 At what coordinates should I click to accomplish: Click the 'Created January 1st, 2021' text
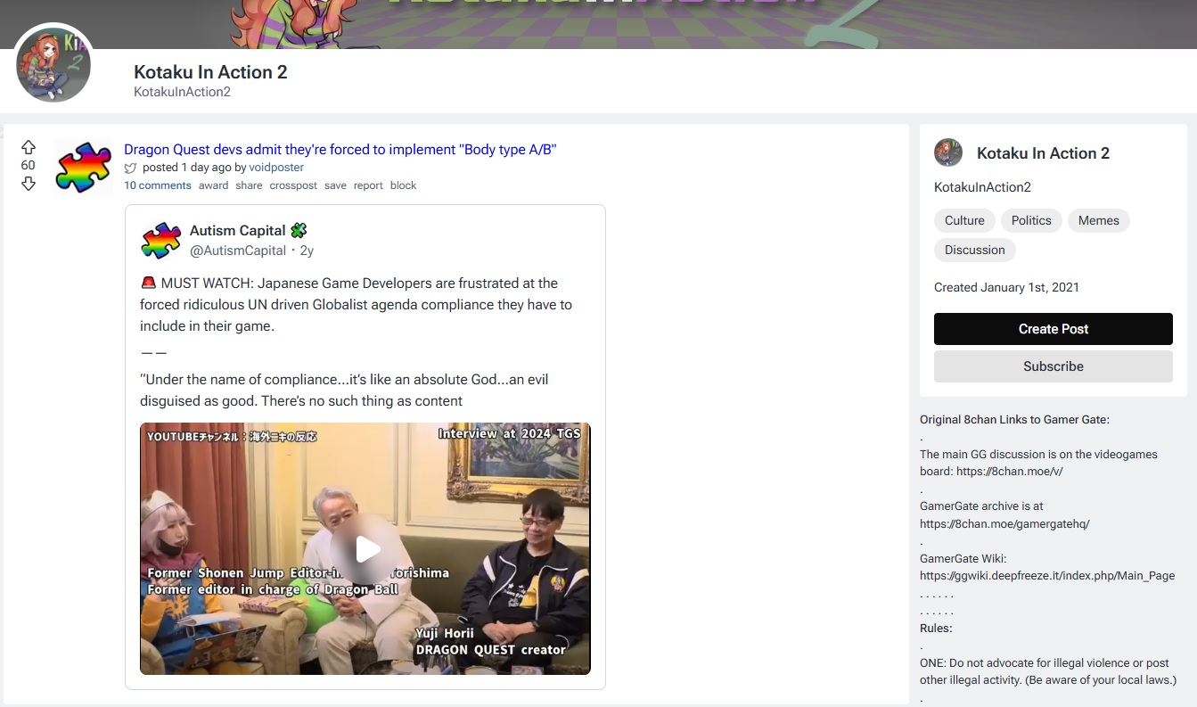[x=1006, y=287]
